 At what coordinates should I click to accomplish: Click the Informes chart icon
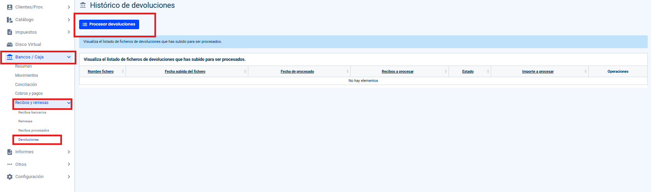pos(10,152)
